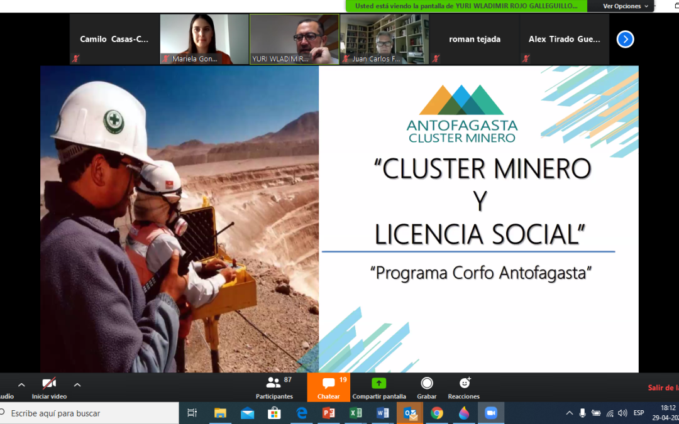Open the droplet paint app in taskbar
Viewport: 679px width, 424px height.
[x=464, y=413]
